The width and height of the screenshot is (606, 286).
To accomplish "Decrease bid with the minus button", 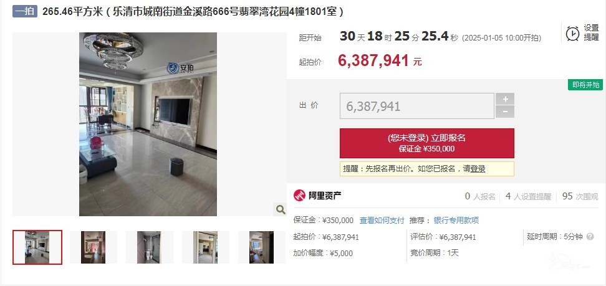I will point(505,112).
